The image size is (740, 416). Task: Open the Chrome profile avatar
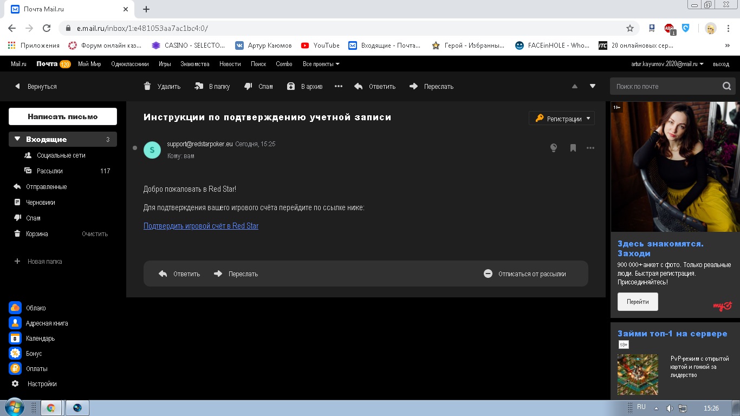click(711, 28)
